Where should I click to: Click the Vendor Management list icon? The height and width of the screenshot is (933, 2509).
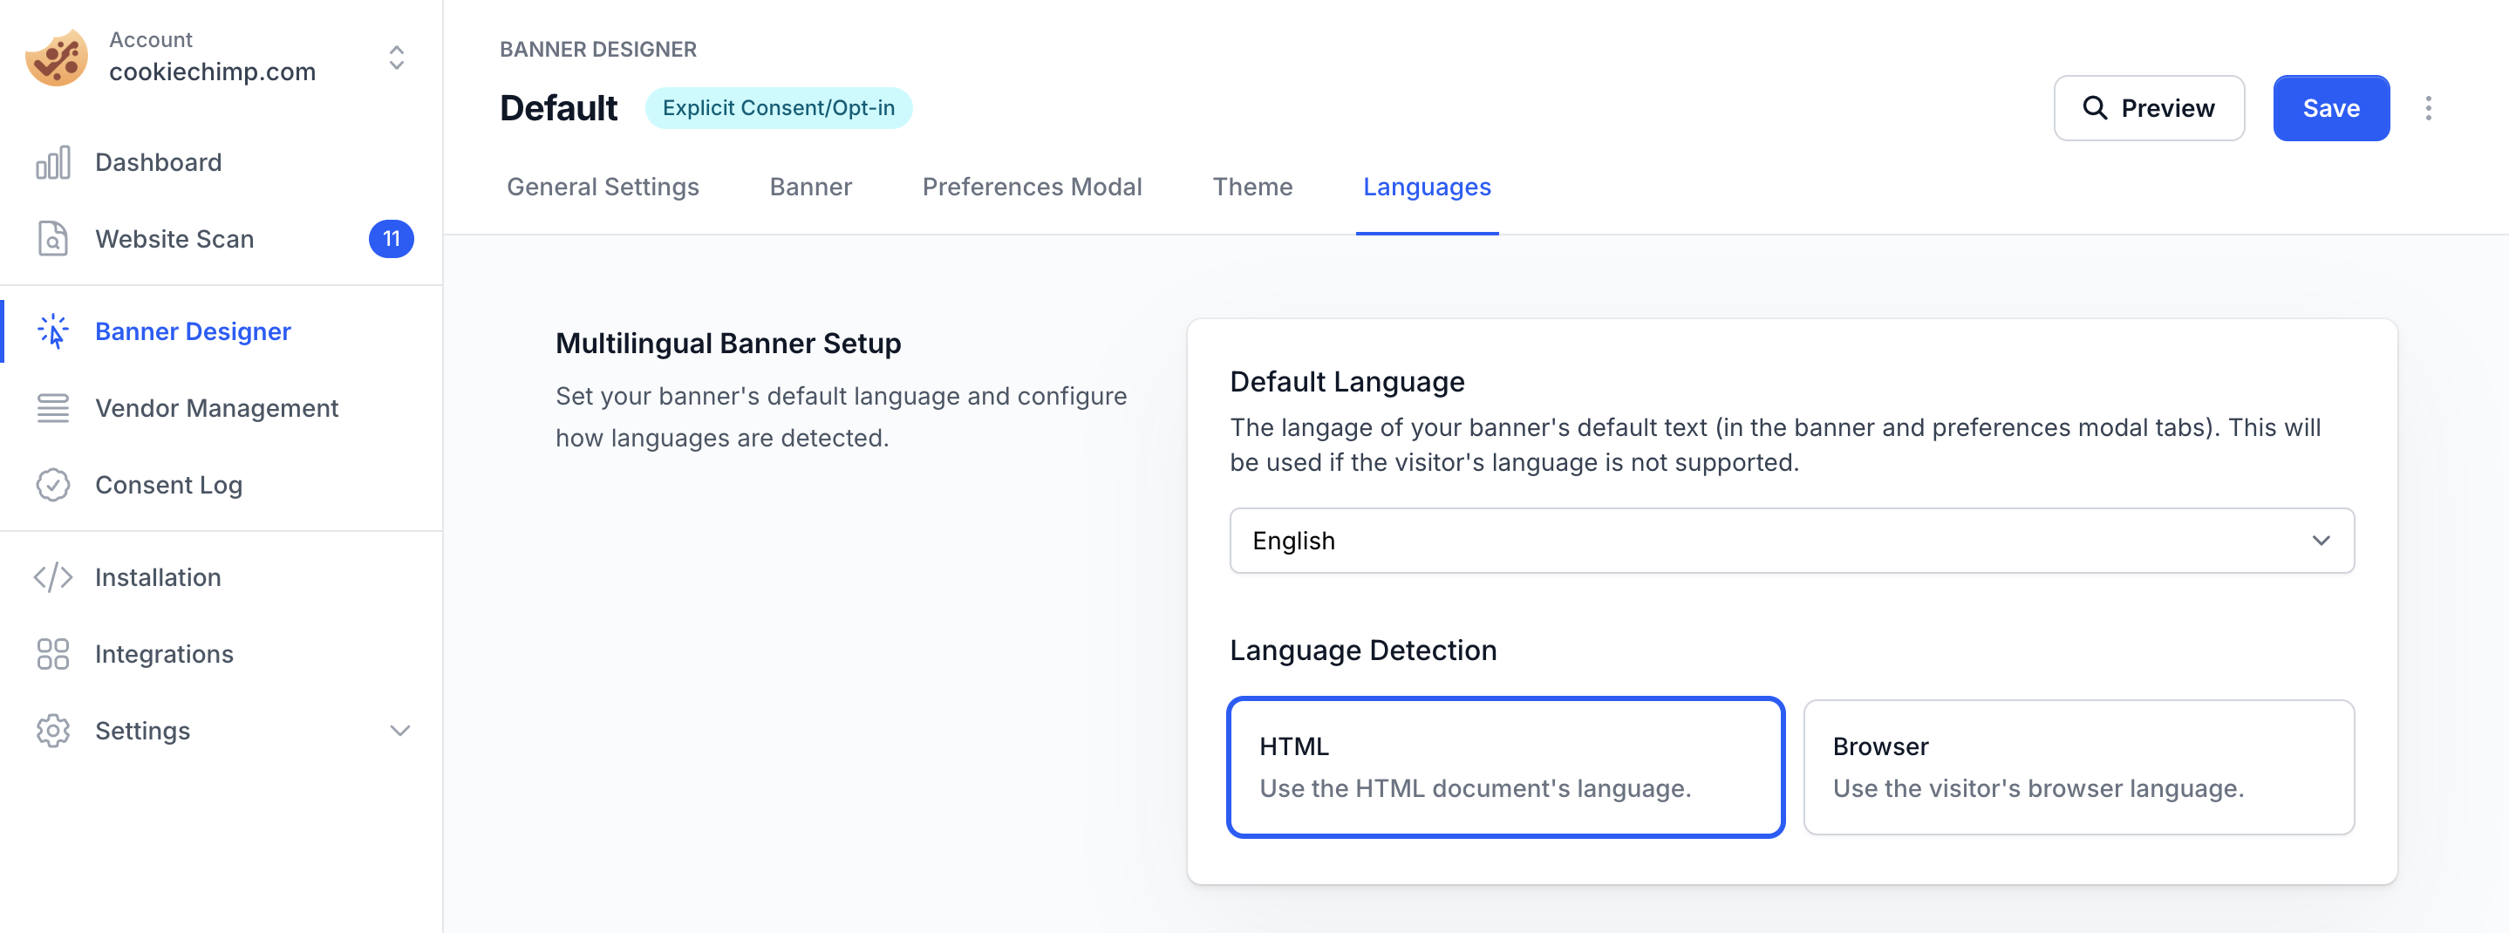[x=52, y=408]
